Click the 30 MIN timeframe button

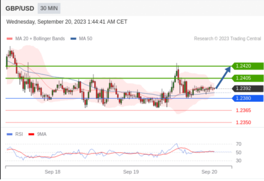coord(49,8)
